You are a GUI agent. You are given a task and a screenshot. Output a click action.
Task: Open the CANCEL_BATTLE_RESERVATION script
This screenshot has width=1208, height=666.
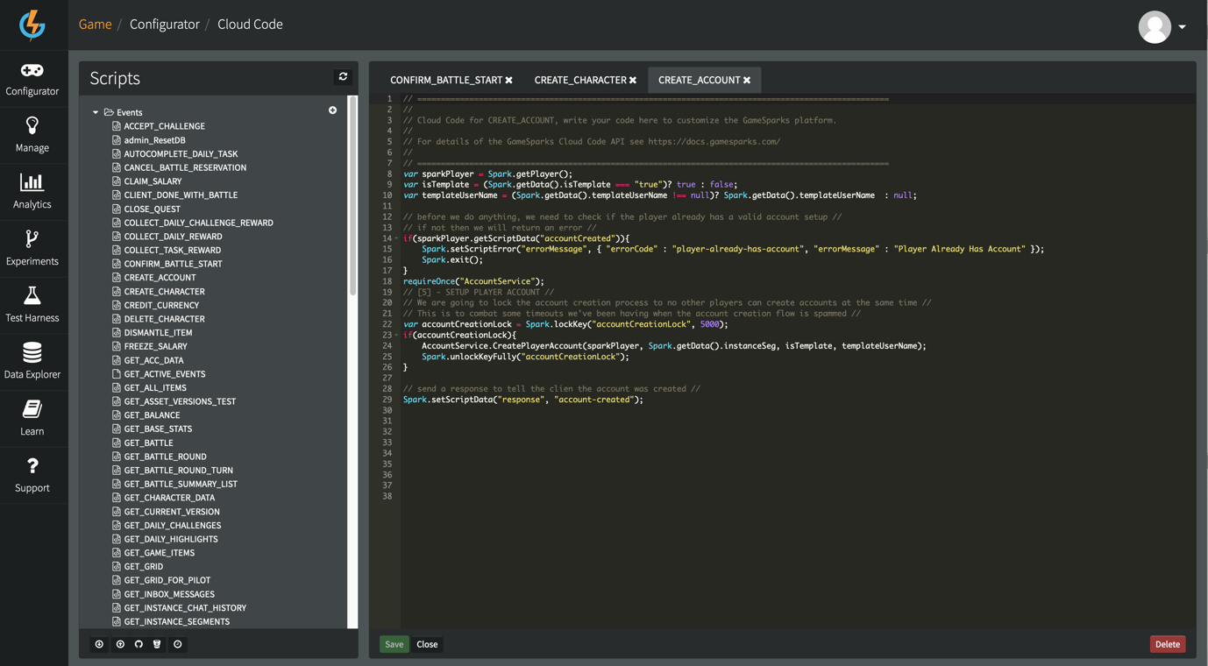point(185,167)
